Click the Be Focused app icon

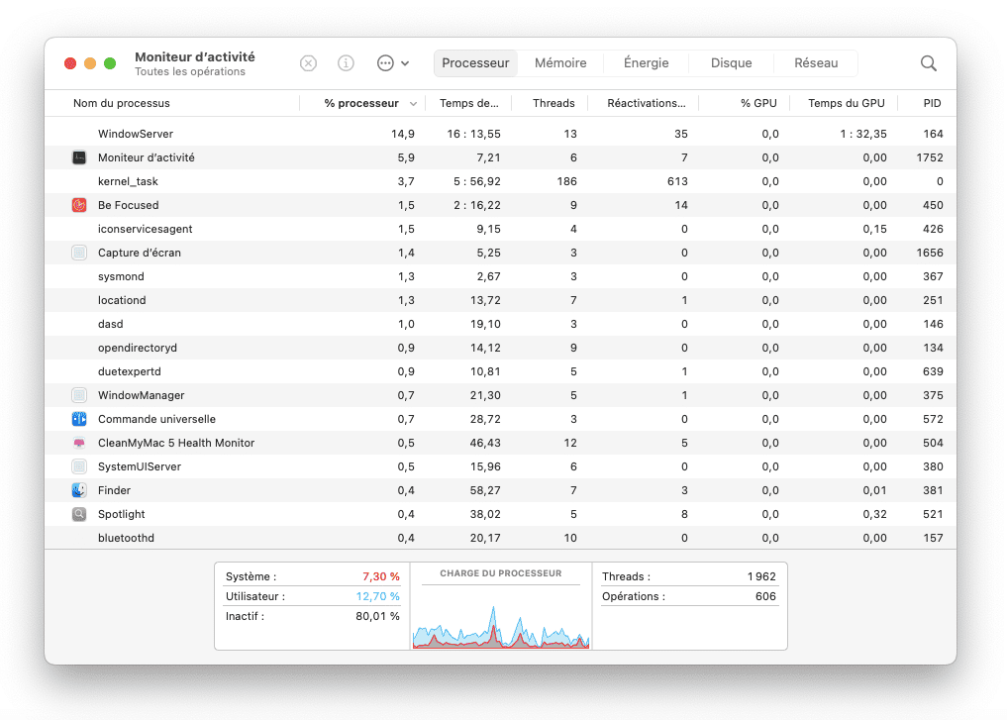click(x=79, y=205)
